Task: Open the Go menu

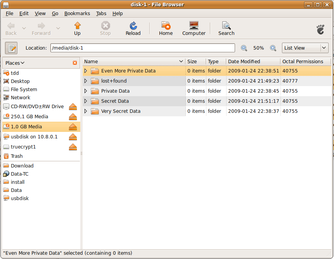Action: (x=55, y=14)
